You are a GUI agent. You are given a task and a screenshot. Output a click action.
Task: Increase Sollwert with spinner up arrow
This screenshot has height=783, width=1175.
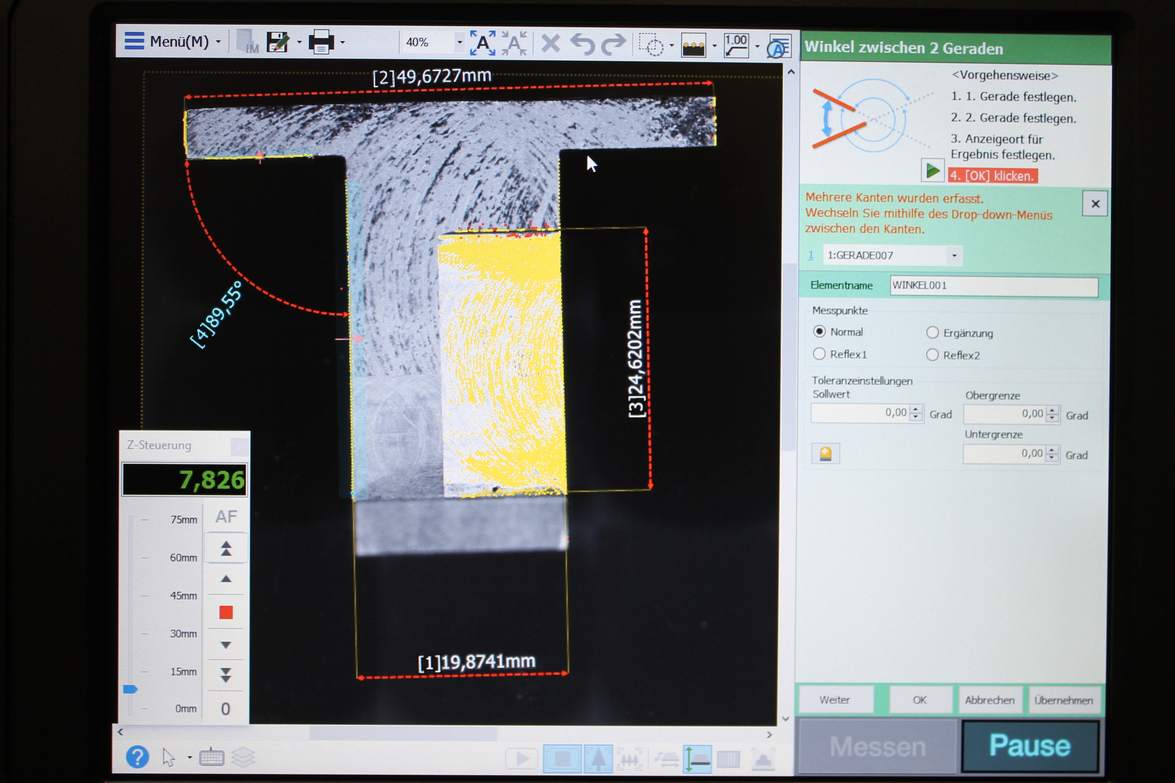916,409
